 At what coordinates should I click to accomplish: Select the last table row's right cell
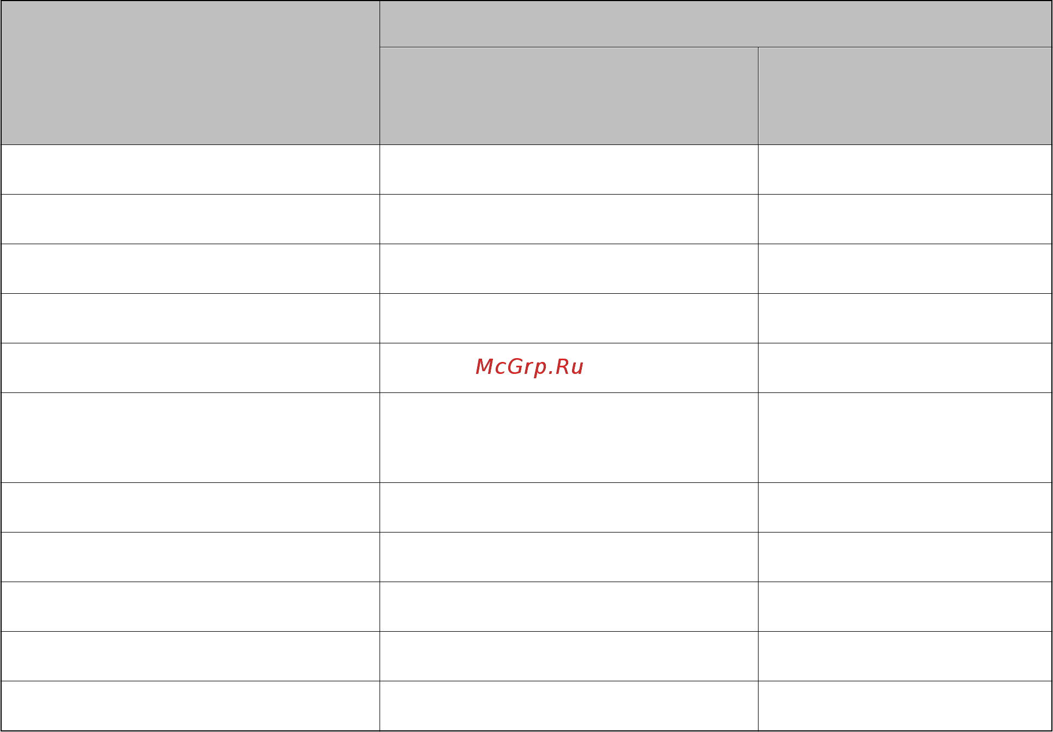click(905, 706)
